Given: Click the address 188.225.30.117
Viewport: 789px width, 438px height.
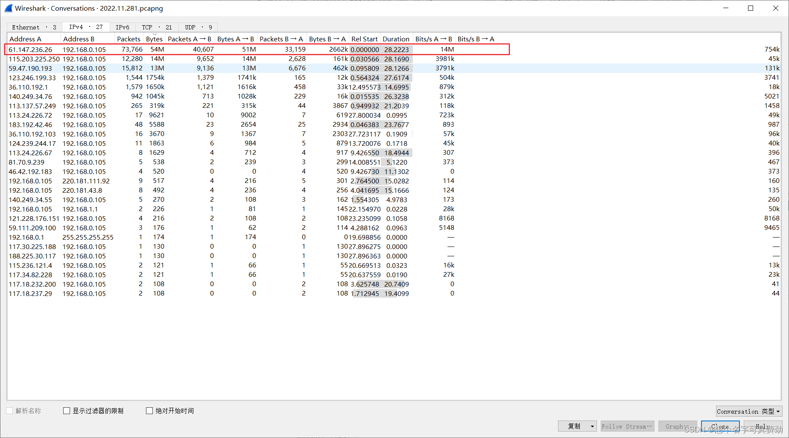Looking at the screenshot, I should pos(32,256).
